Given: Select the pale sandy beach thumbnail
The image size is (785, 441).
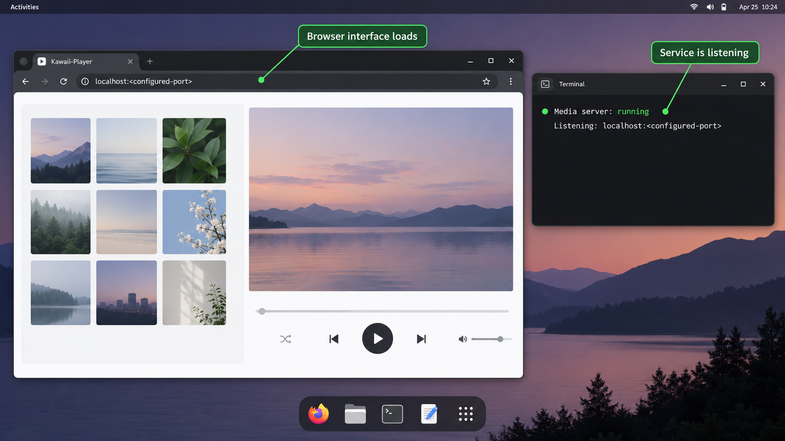Looking at the screenshot, I should pyautogui.click(x=126, y=222).
